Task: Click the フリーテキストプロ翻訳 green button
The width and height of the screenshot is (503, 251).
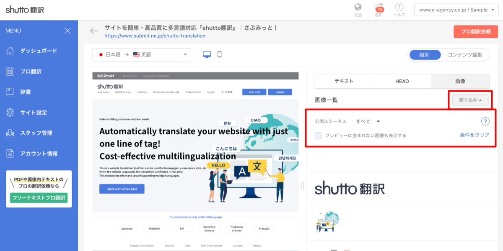Action: (39, 198)
